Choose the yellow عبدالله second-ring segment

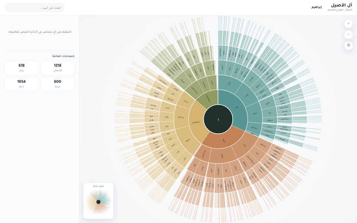[181, 117]
